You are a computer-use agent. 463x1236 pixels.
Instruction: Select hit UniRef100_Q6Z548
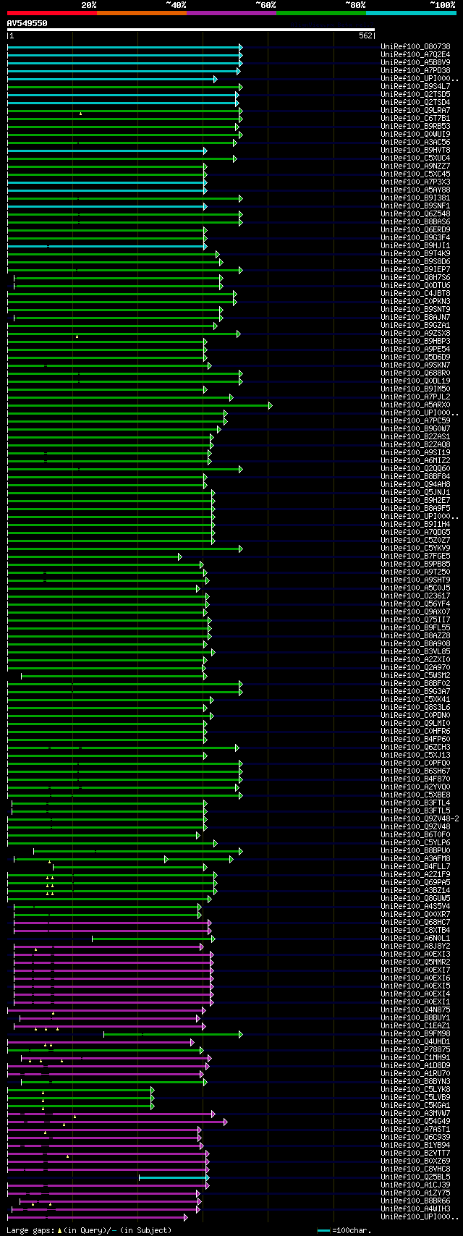pyautogui.click(x=415, y=214)
